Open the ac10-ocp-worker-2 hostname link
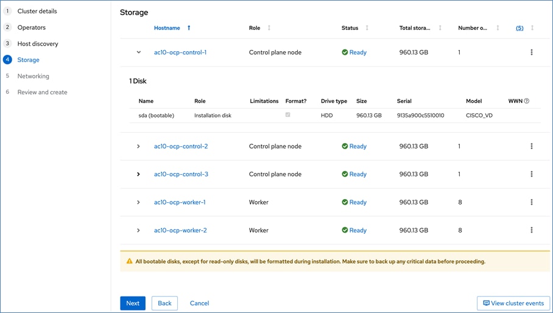The height and width of the screenshot is (313, 553). tap(180, 230)
